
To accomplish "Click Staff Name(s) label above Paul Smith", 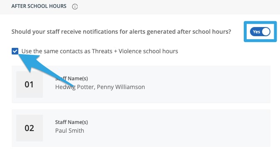I will tap(71, 122).
